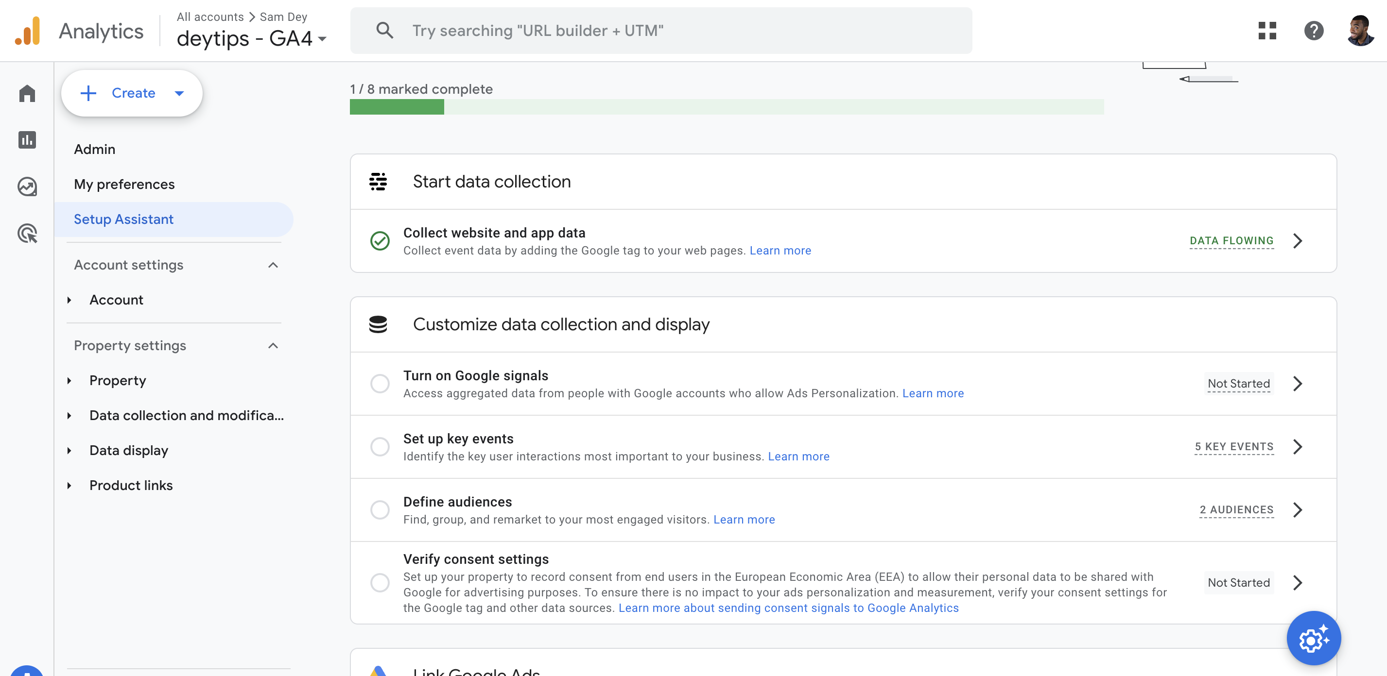Toggle the Google signals circle checkbox

tap(380, 383)
